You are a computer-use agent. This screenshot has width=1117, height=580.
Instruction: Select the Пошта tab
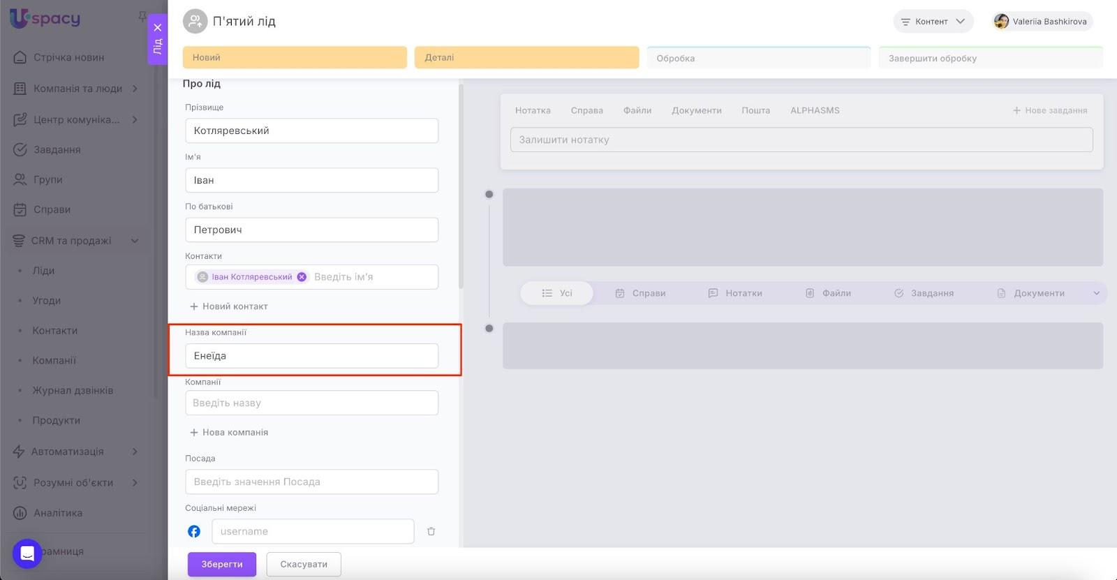pos(755,110)
